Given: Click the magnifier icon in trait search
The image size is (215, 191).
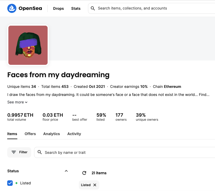Looking at the screenshot, I should tap(40, 152).
